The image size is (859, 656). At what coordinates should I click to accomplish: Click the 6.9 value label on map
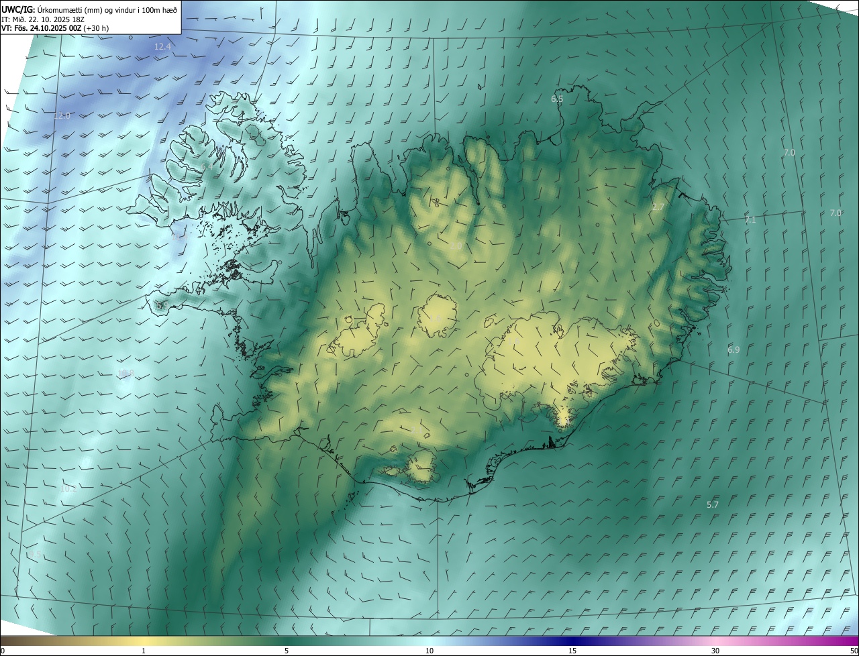[x=734, y=350]
